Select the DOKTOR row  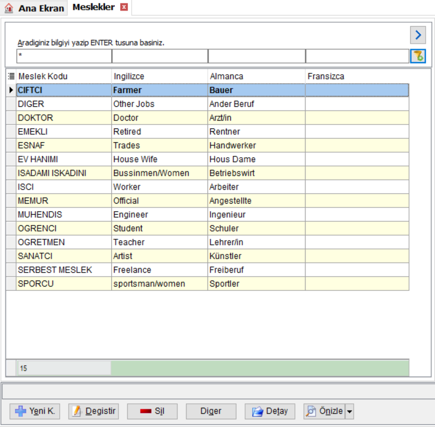click(x=213, y=118)
